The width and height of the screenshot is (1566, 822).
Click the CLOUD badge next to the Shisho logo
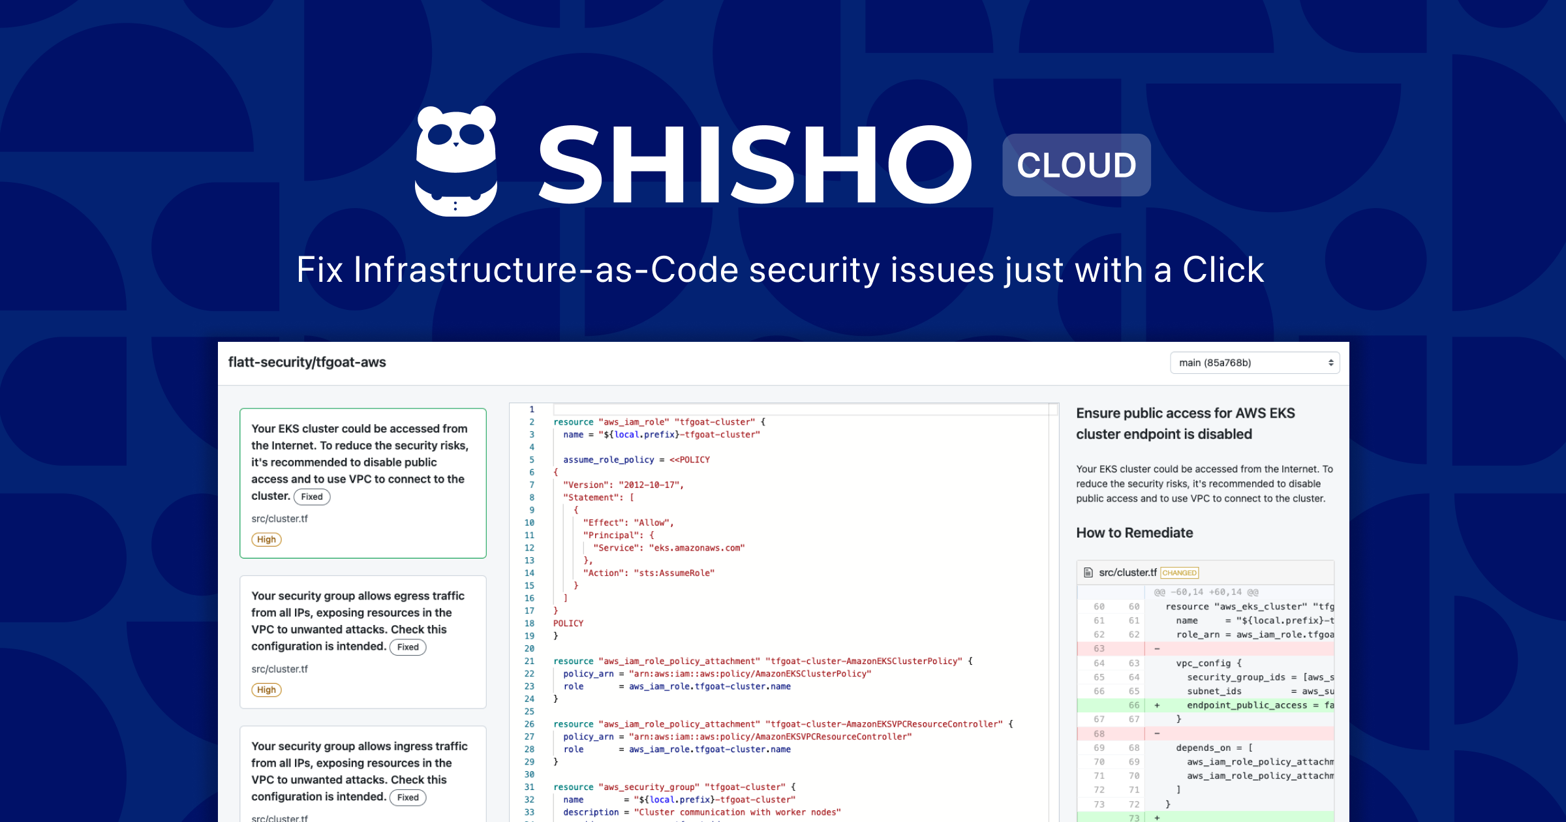coord(1075,164)
